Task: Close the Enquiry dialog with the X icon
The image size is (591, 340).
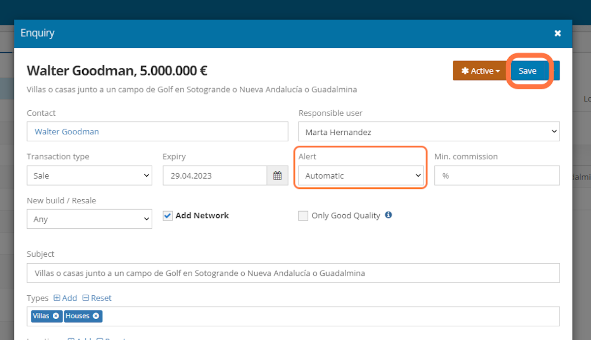Action: click(557, 33)
